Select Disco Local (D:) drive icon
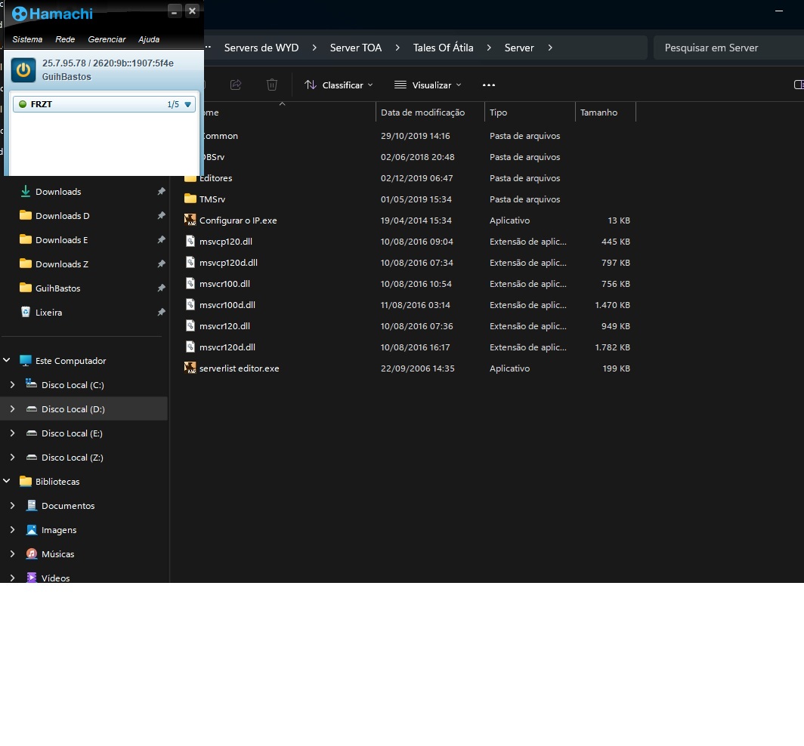 [31, 409]
